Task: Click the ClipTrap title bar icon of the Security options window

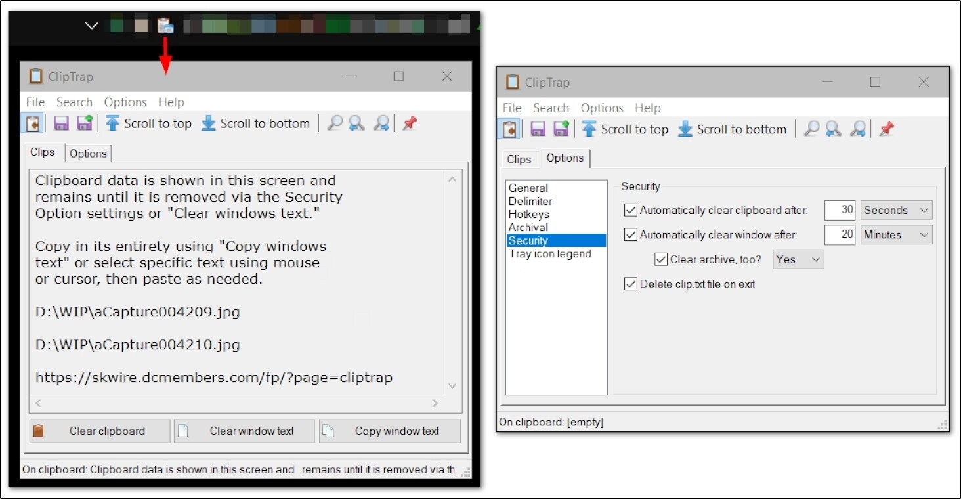Action: 512,82
